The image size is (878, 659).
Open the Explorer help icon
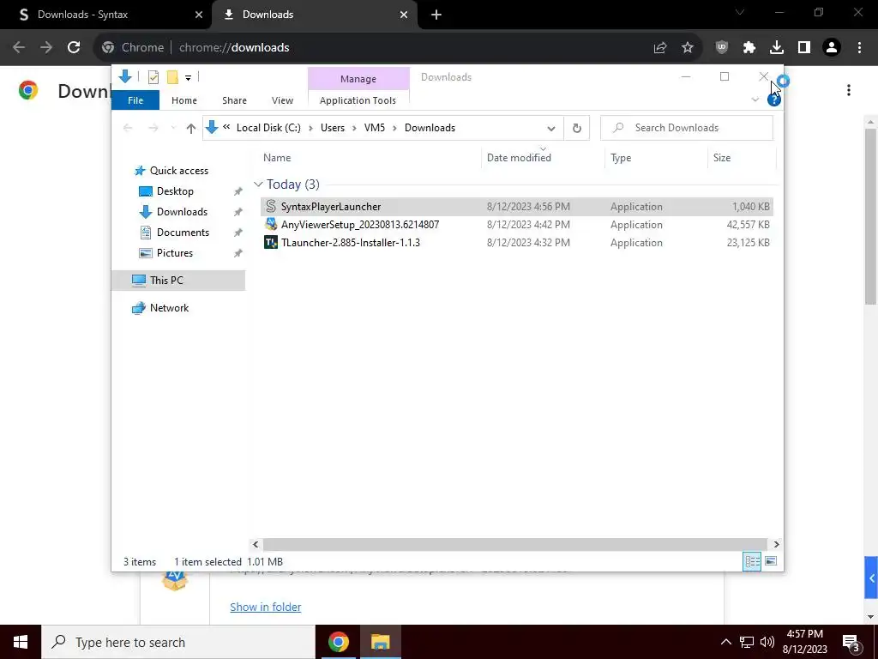point(774,100)
